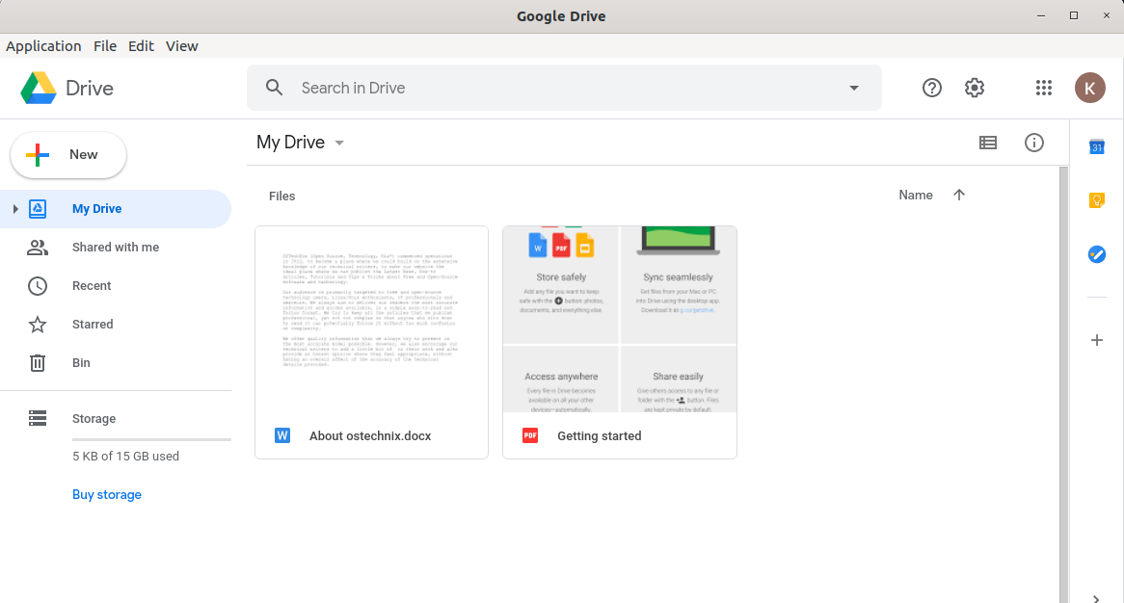This screenshot has height=603, width=1124.
Task: Click the Starred star icon
Action: (x=38, y=325)
